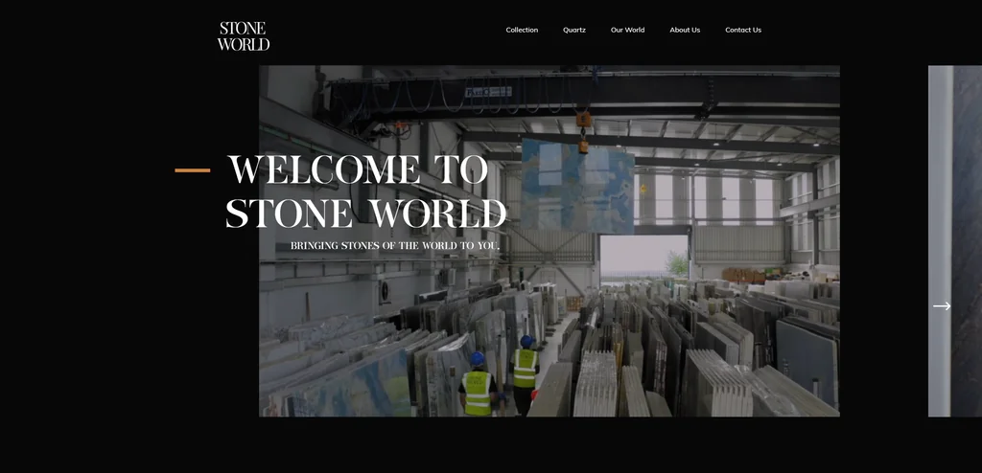
Task: Open the Quartz page
Action: tap(574, 30)
